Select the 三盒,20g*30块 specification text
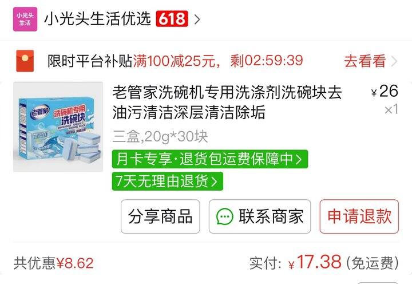Screen dimensions: 412x284 point(160,136)
